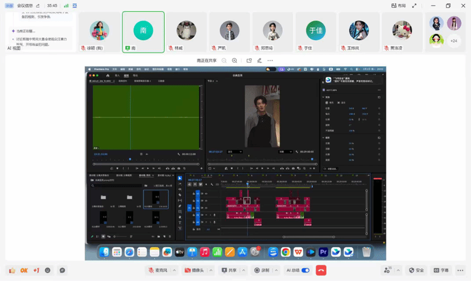This screenshot has width=471, height=281.
Task: Open the 安全 security settings
Action: [x=416, y=270]
